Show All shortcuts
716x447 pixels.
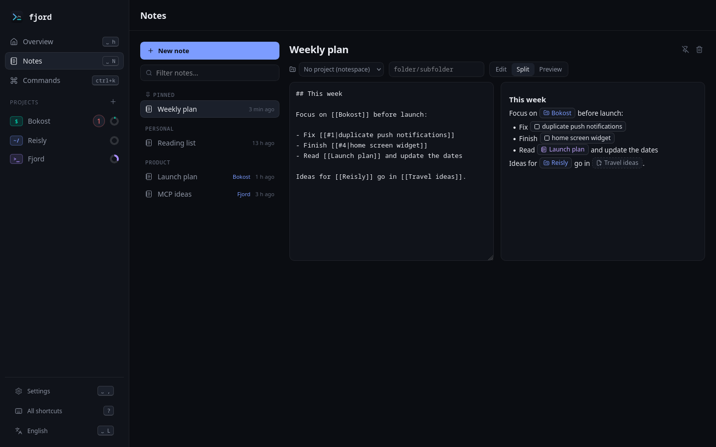pyautogui.click(x=64, y=411)
